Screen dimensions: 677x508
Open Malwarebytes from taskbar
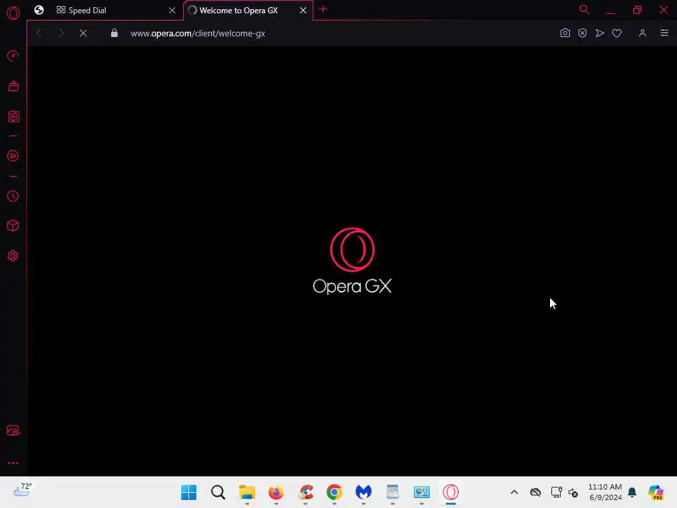point(364,492)
